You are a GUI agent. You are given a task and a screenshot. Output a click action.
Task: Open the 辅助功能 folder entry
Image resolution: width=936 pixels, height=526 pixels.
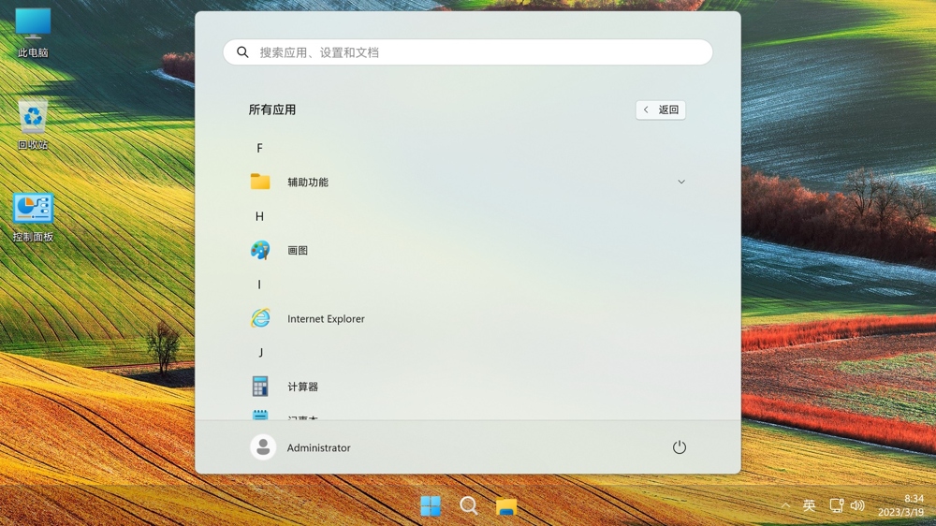tap(308, 182)
